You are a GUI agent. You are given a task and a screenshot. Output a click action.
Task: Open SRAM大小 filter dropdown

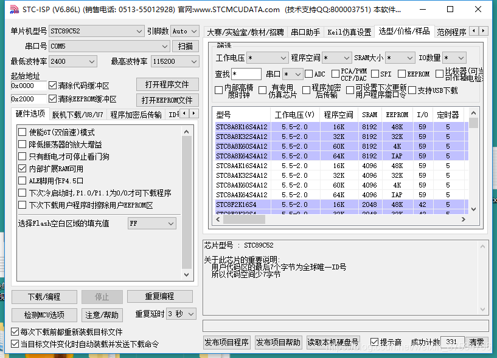point(400,58)
